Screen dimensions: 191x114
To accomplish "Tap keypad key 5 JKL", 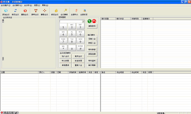I will click(72, 34).
